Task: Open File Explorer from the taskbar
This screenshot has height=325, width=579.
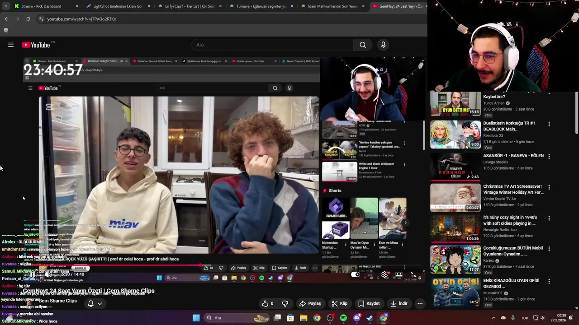Action: [304, 318]
